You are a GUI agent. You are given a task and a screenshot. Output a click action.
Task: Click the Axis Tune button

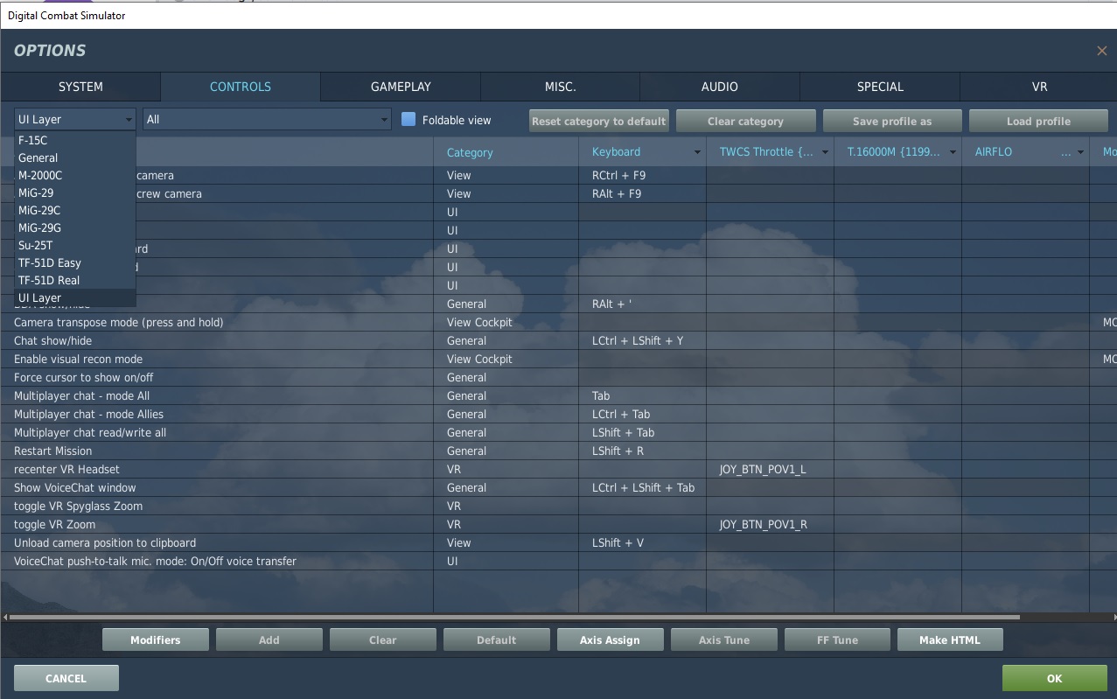[x=724, y=640]
